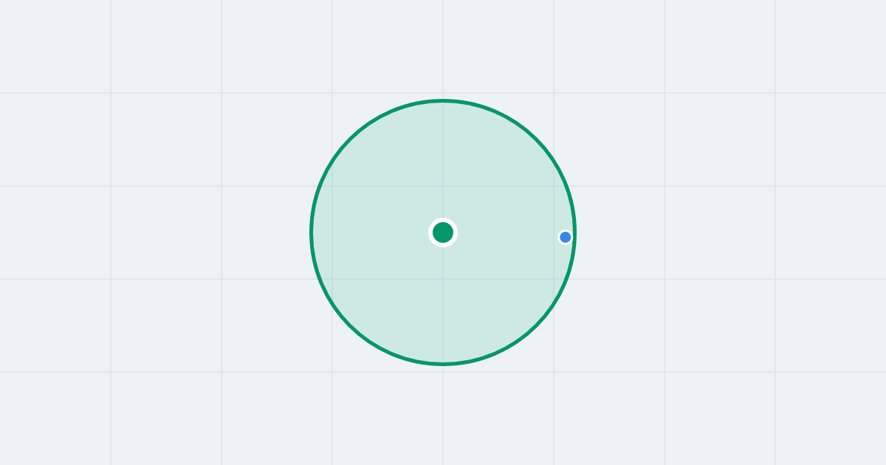Click the green center marker of the circle

[443, 232]
